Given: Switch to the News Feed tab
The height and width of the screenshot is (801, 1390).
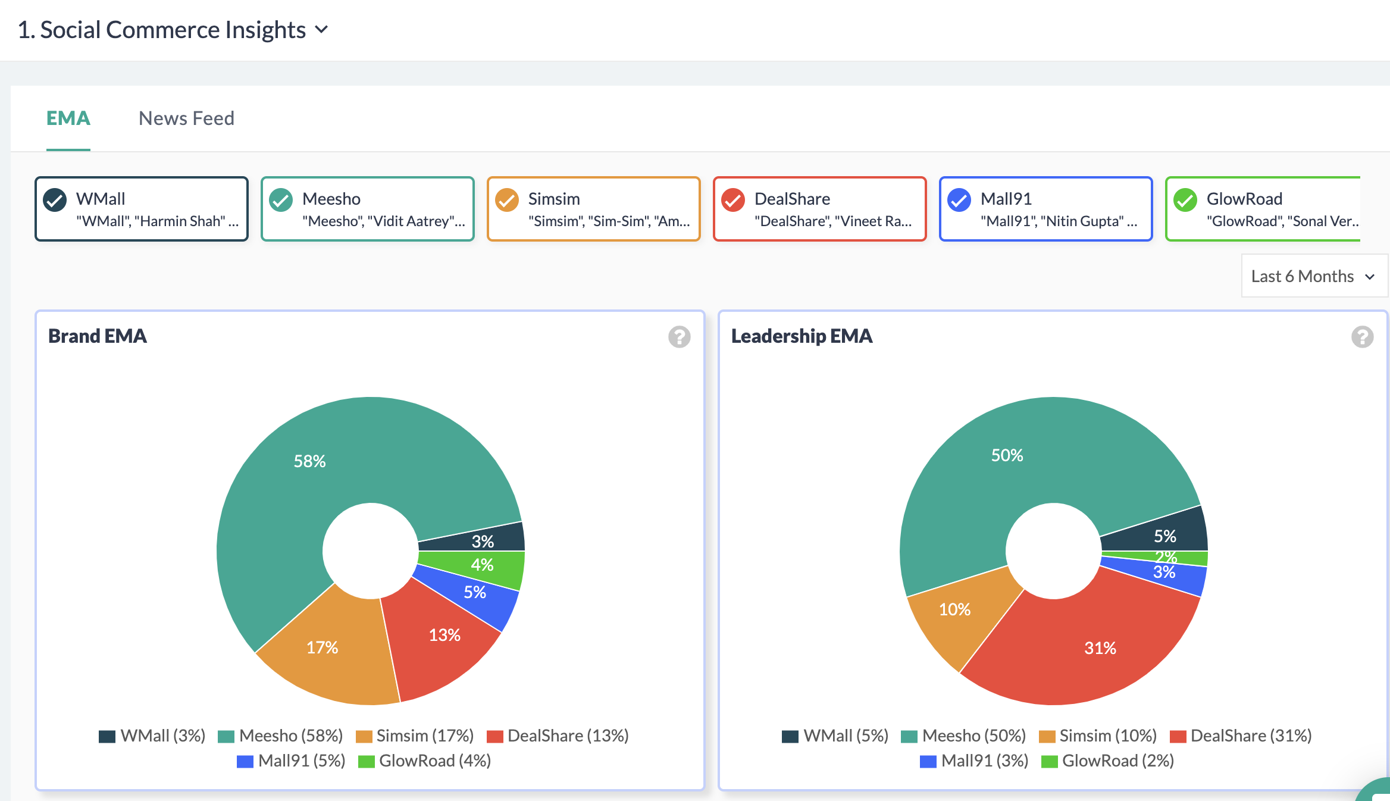Looking at the screenshot, I should click(x=186, y=118).
